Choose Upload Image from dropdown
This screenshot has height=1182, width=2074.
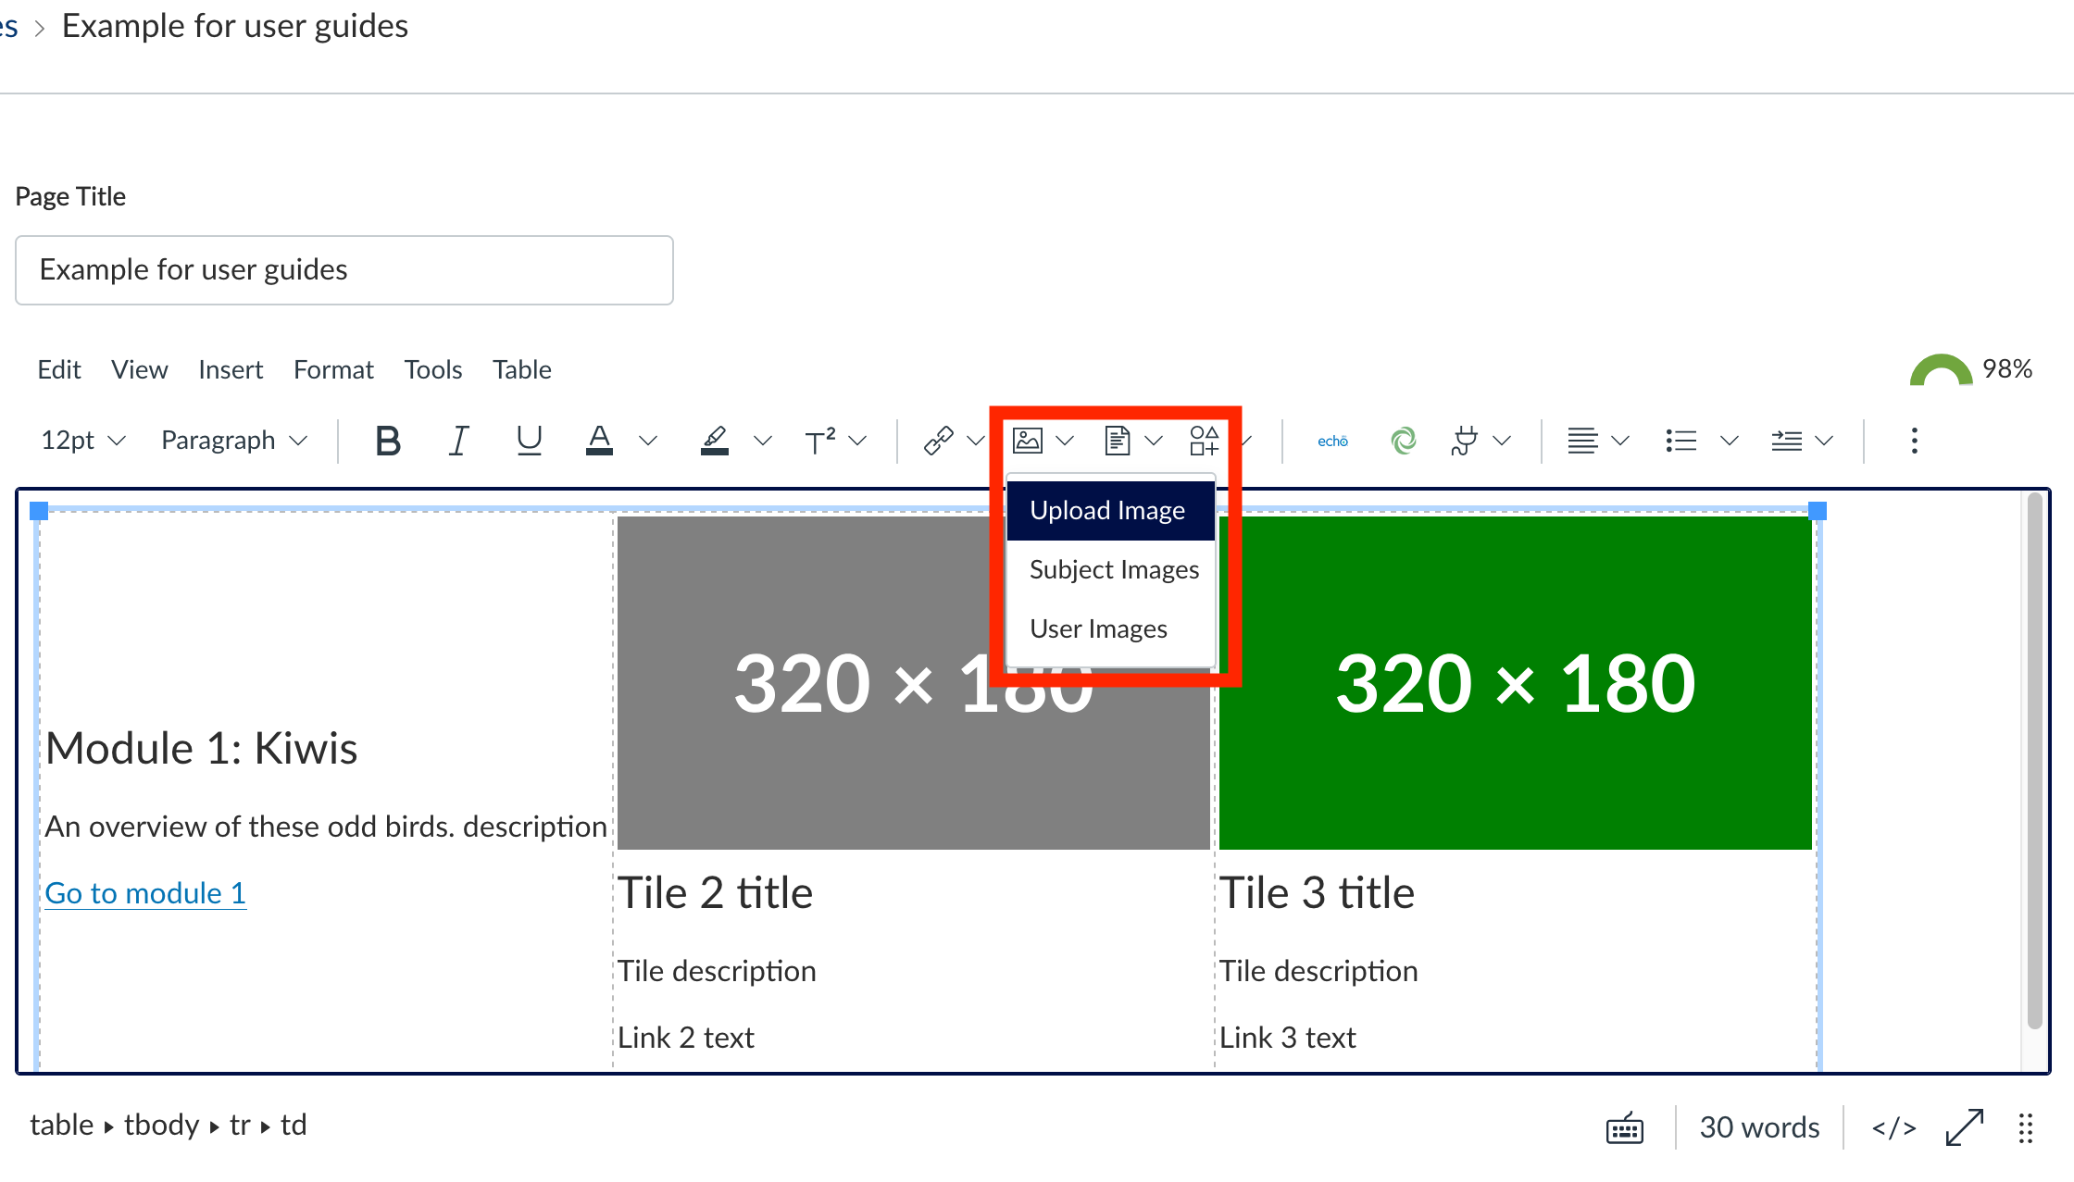click(1111, 510)
